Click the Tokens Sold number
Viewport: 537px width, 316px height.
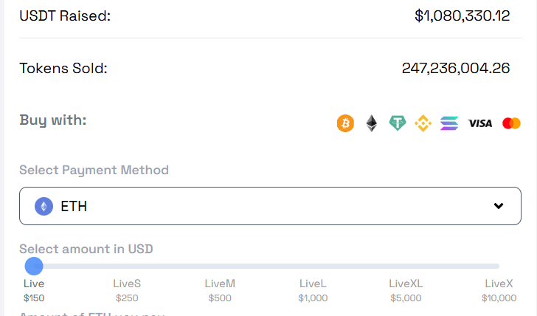pyautogui.click(x=456, y=69)
